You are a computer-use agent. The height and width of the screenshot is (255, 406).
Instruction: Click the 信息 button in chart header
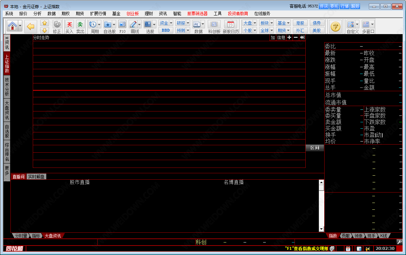click(x=281, y=37)
